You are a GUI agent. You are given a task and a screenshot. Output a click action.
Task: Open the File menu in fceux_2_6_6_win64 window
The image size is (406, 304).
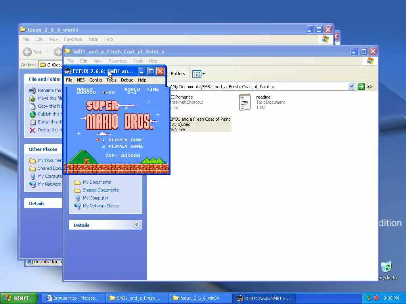(26, 39)
